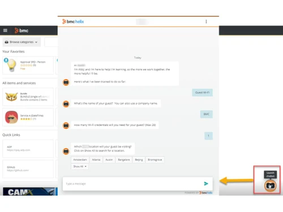
Task: Click the bot avatar beside location question
Action: [x=66, y=151]
